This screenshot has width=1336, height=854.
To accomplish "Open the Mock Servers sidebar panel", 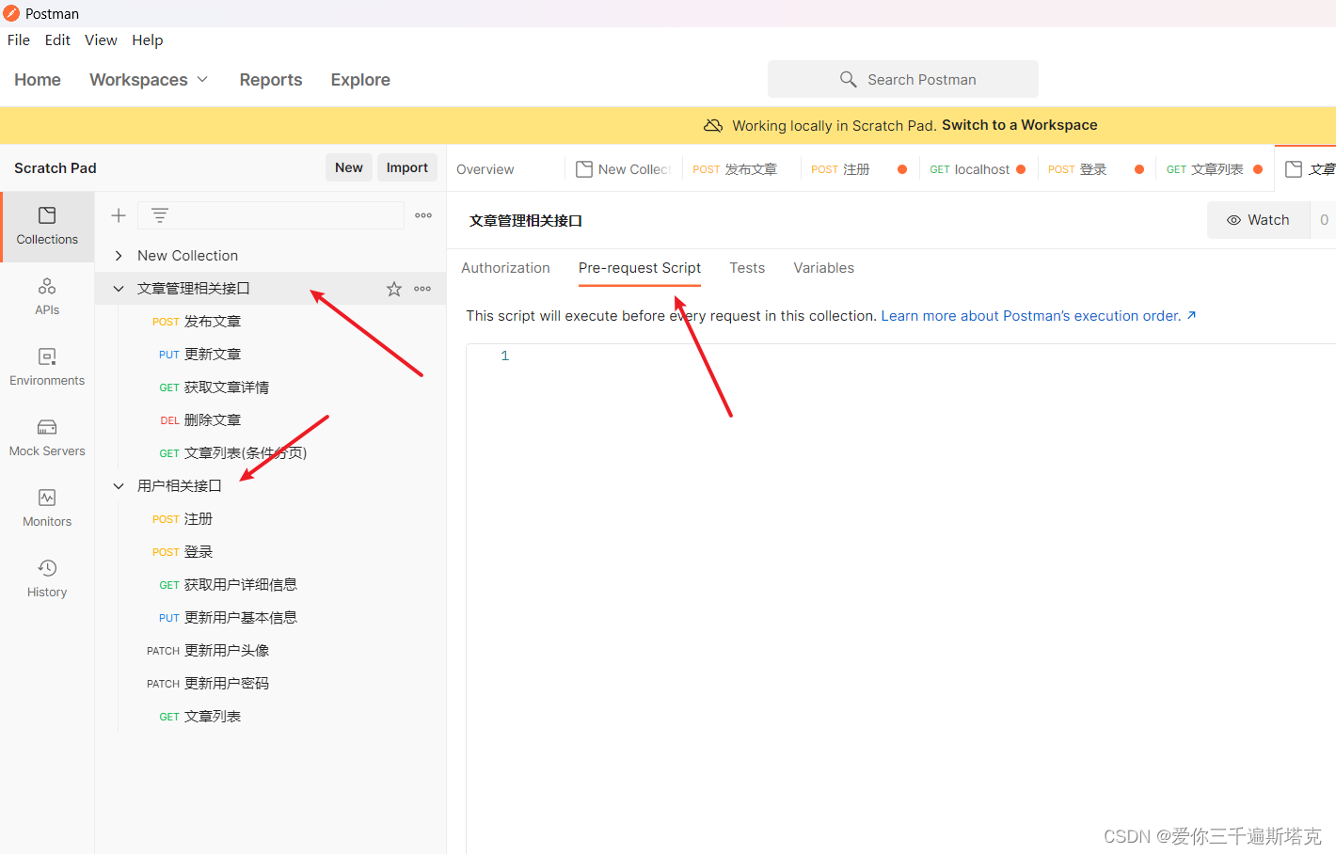I will (47, 438).
